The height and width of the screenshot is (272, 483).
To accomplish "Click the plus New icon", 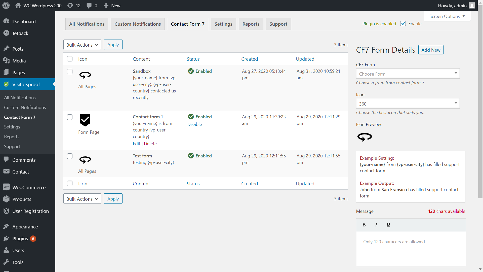I will (x=106, y=6).
